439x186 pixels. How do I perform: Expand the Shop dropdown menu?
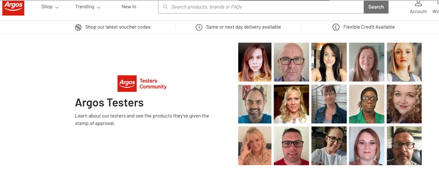pos(50,7)
